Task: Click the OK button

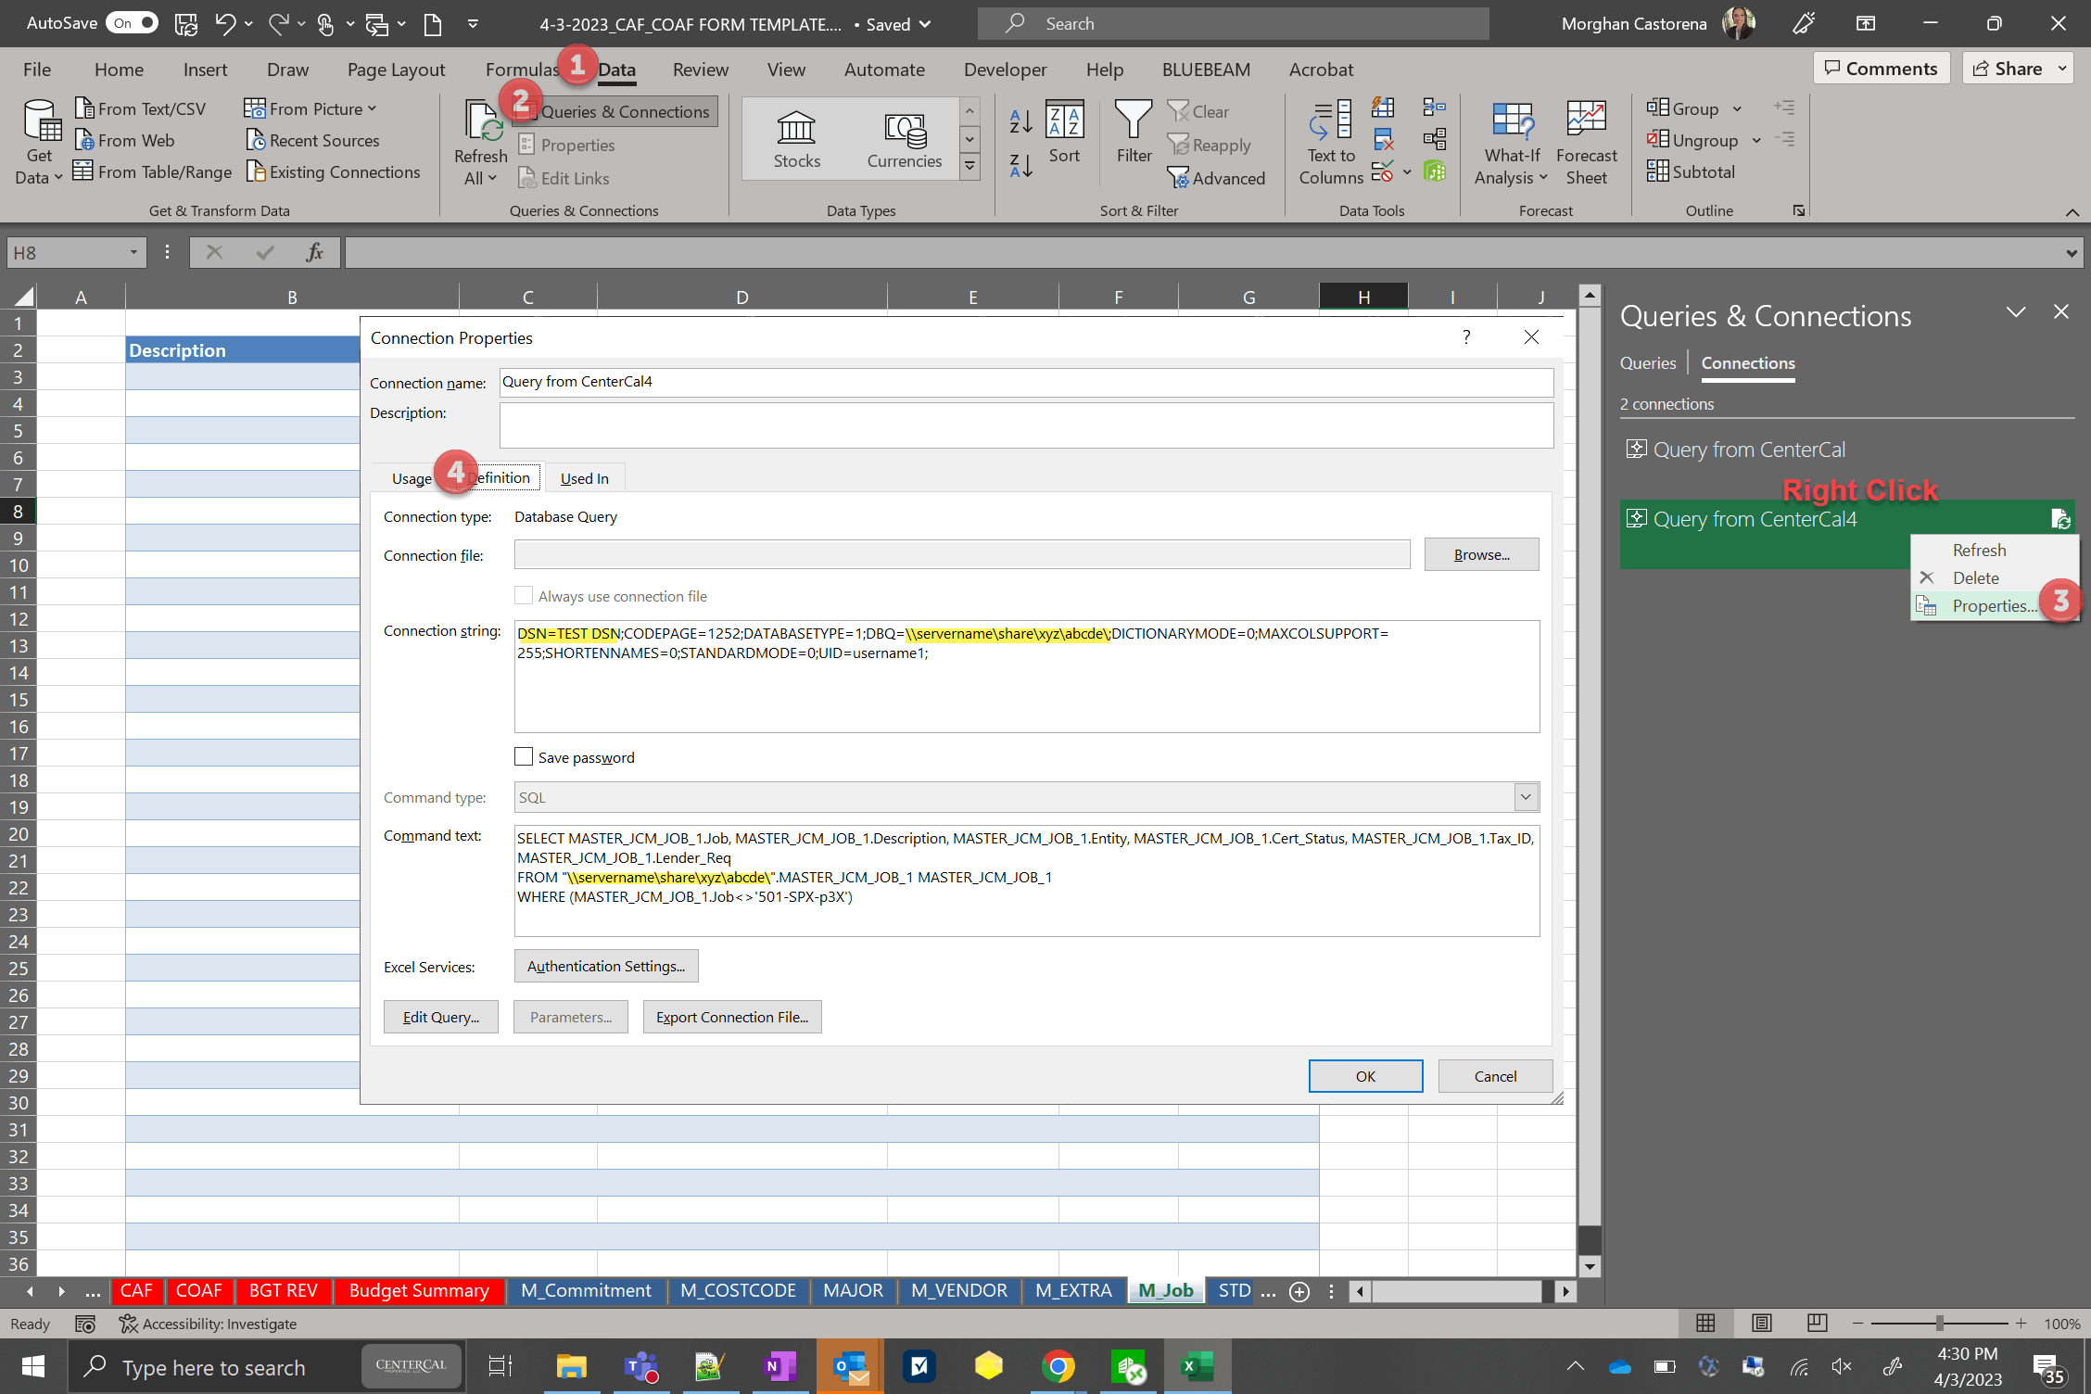Action: 1364,1076
